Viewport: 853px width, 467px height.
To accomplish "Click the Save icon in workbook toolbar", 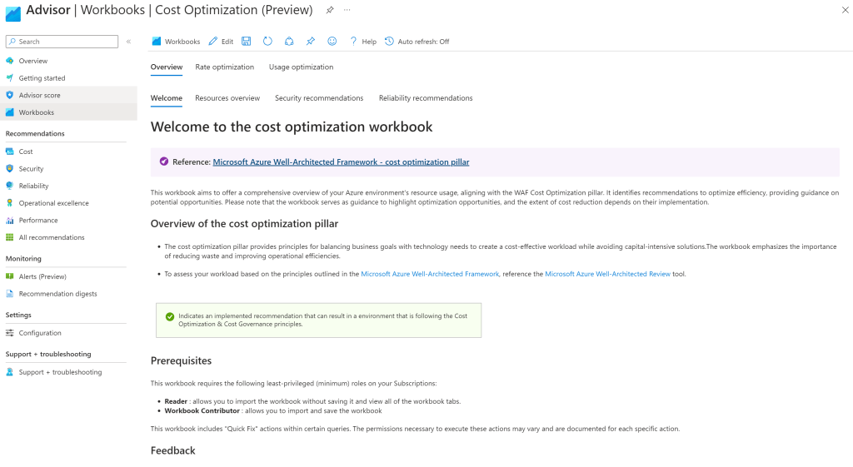I will 247,42.
